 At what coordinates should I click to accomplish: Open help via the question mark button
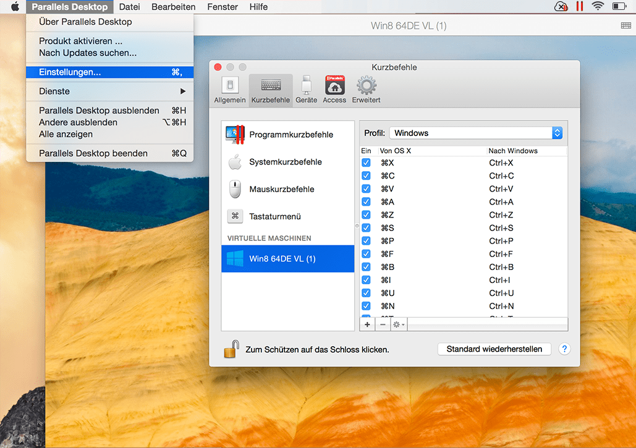564,349
